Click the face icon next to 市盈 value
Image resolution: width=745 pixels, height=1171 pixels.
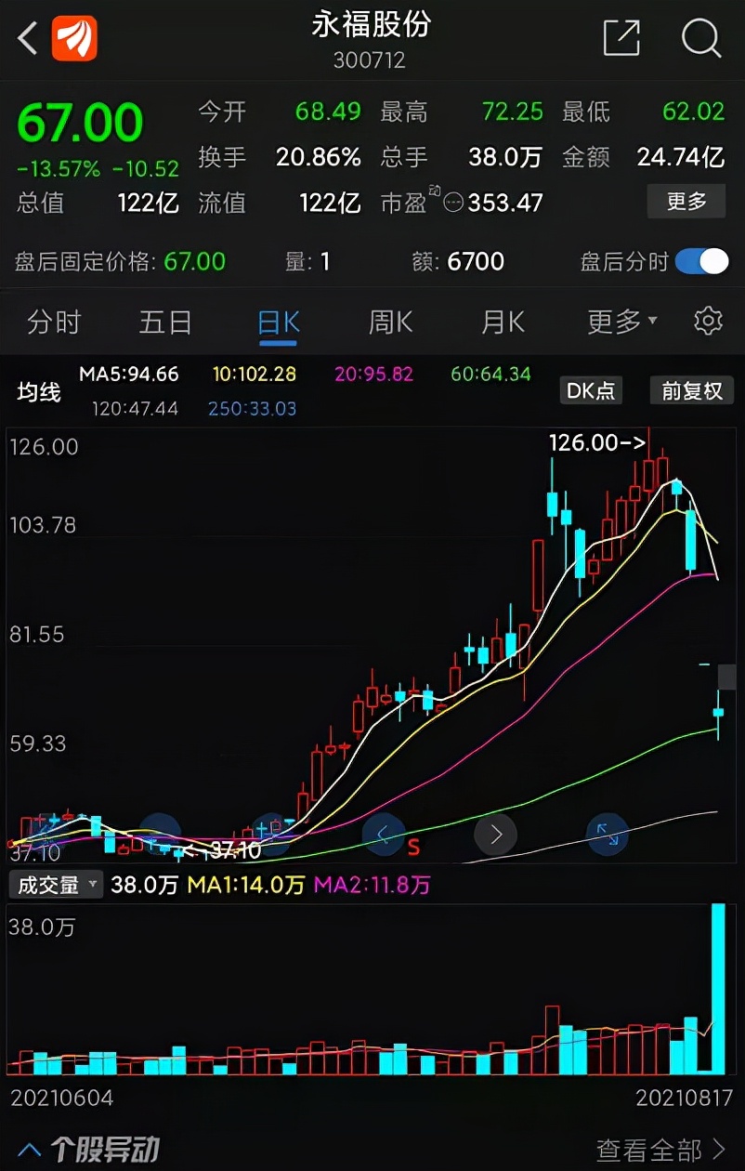pyautogui.click(x=452, y=203)
